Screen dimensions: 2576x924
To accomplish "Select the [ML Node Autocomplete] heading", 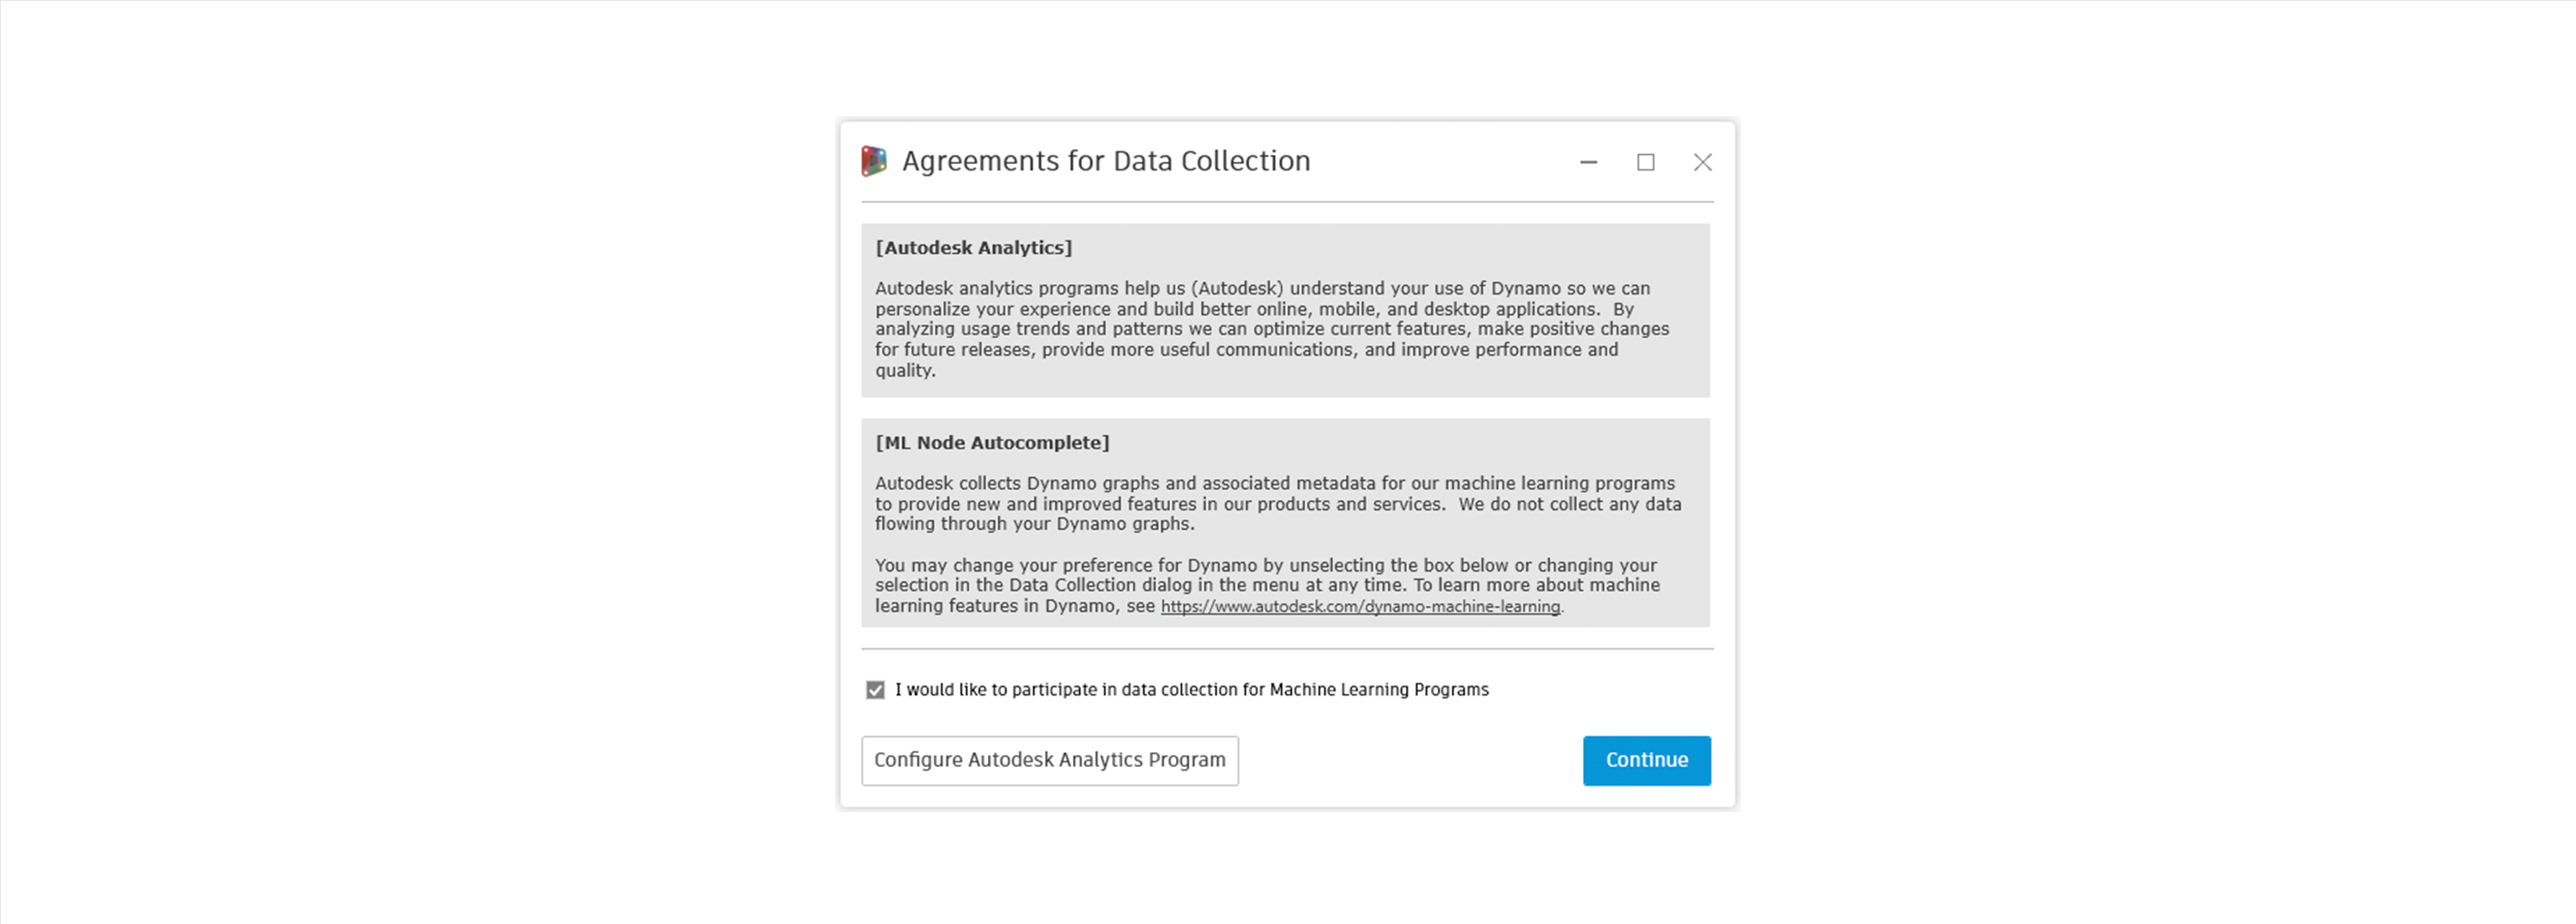I will pos(992,443).
